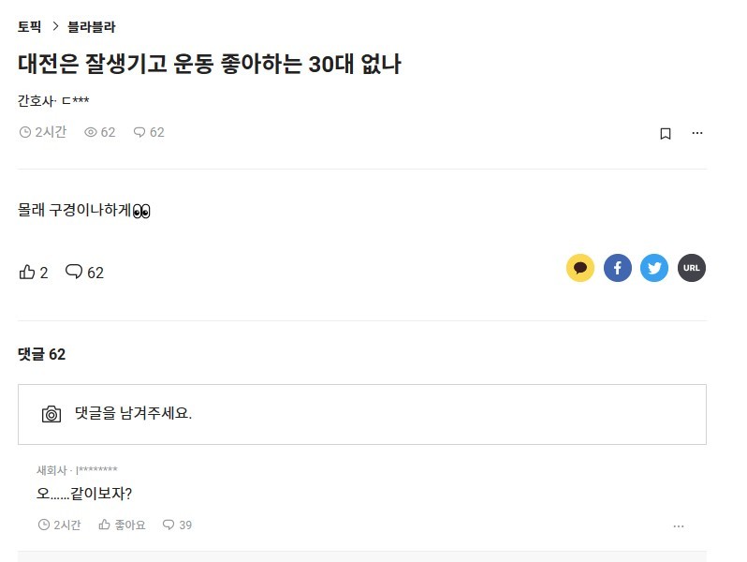747x562 pixels.
Task: Click the comment bubble icon showing 62 under the post
Action: (x=74, y=273)
